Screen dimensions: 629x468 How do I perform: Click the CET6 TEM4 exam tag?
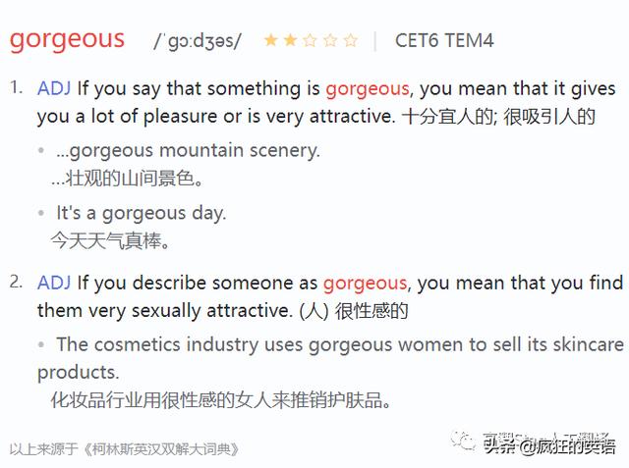444,40
